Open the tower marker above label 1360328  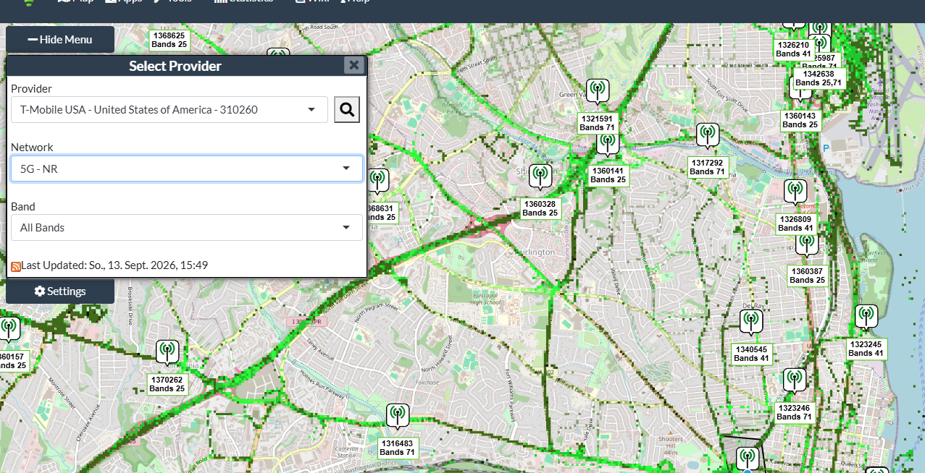tap(540, 176)
